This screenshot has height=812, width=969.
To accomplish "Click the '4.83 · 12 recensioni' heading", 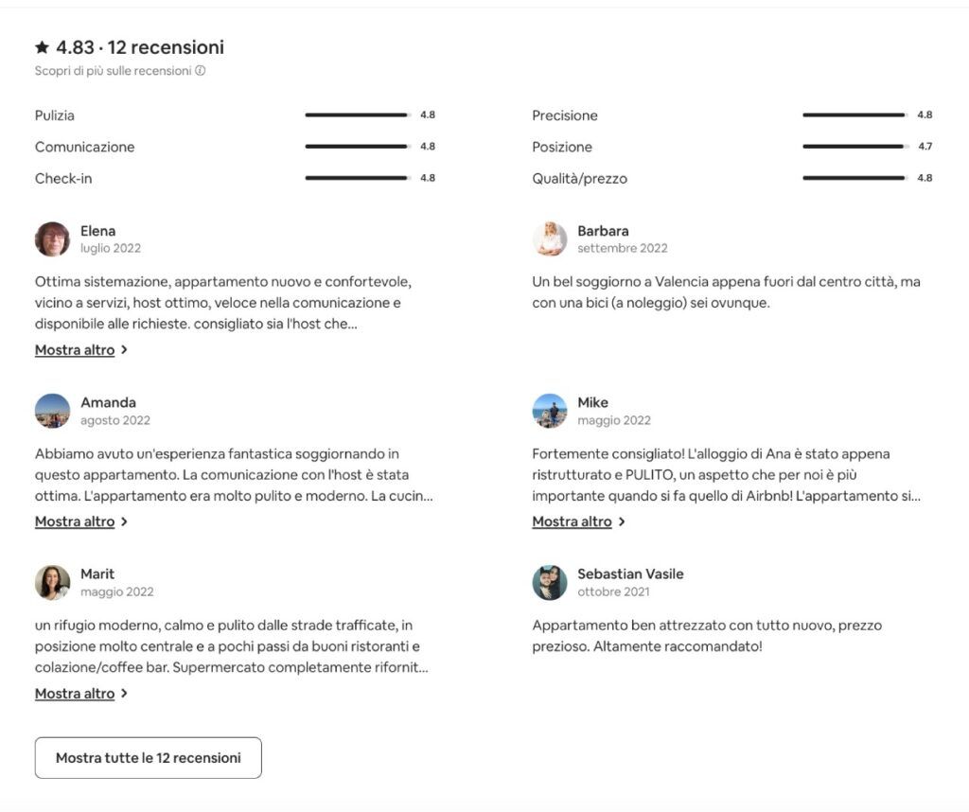I will coord(140,47).
